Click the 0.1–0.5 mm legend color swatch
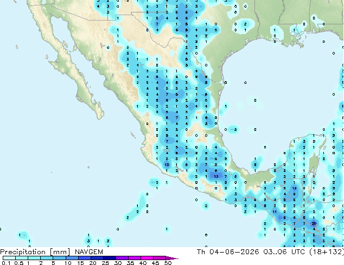 (x=9, y=258)
